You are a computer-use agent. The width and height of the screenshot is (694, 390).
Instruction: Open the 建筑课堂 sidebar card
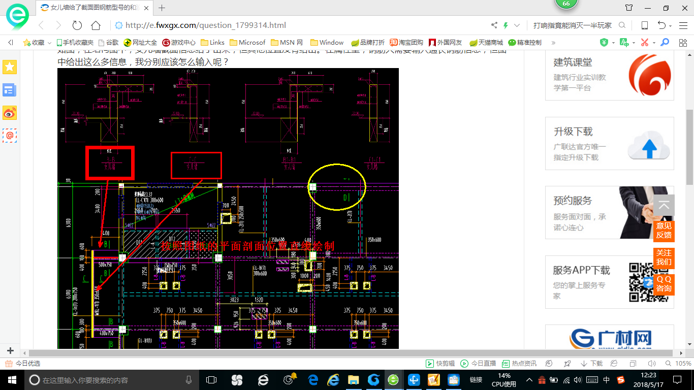[610, 75]
